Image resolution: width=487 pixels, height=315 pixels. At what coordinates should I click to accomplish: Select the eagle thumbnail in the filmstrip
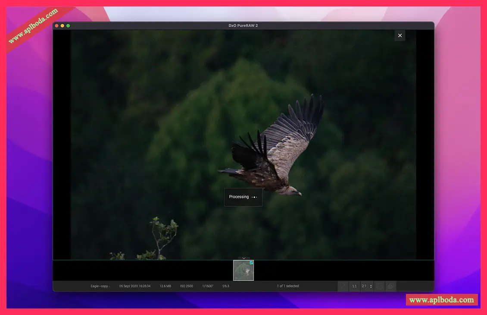click(243, 271)
